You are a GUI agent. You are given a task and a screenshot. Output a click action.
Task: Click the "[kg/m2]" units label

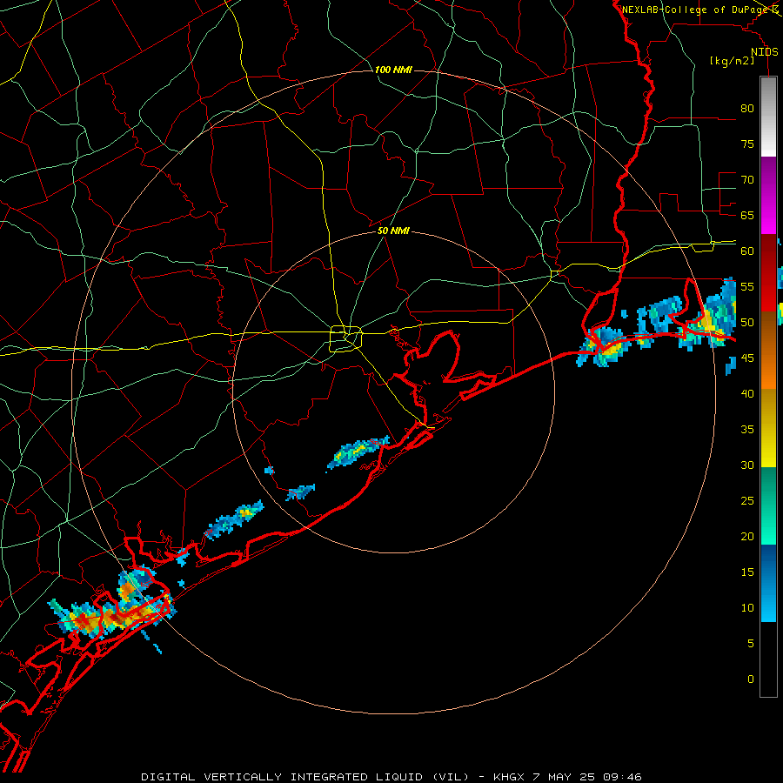pos(732,61)
